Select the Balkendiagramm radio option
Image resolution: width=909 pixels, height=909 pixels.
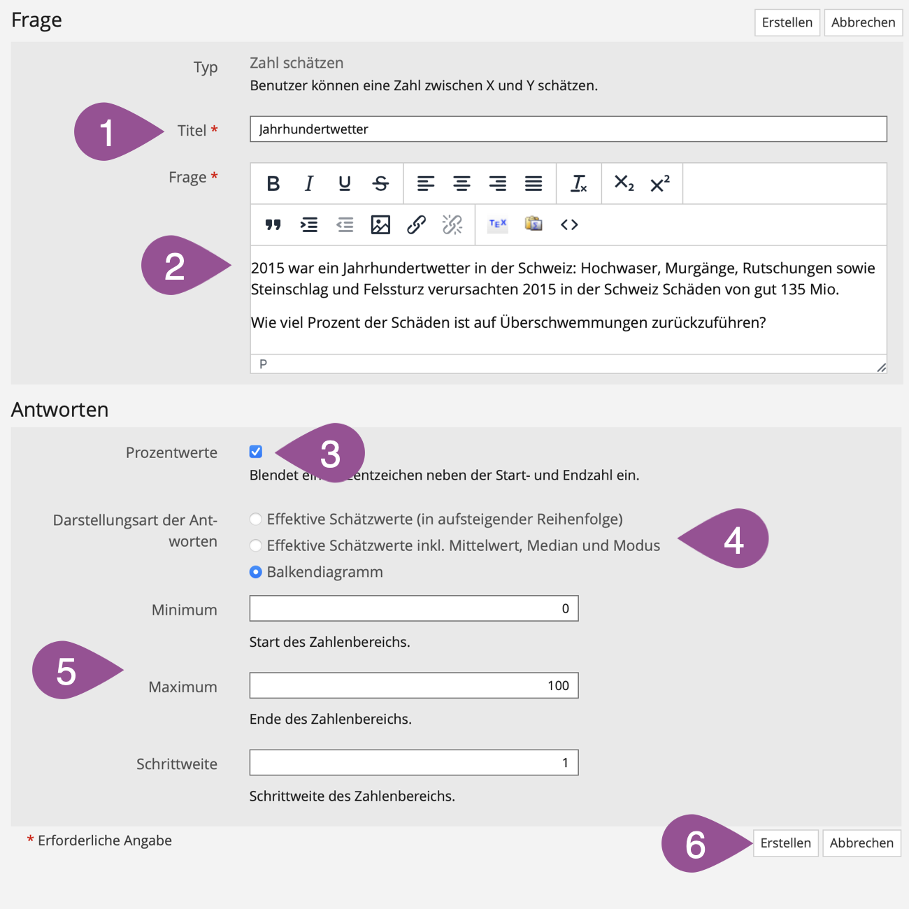(x=256, y=572)
